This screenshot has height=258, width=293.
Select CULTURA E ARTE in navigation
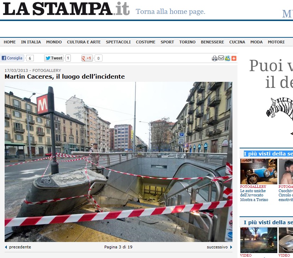[x=84, y=42]
